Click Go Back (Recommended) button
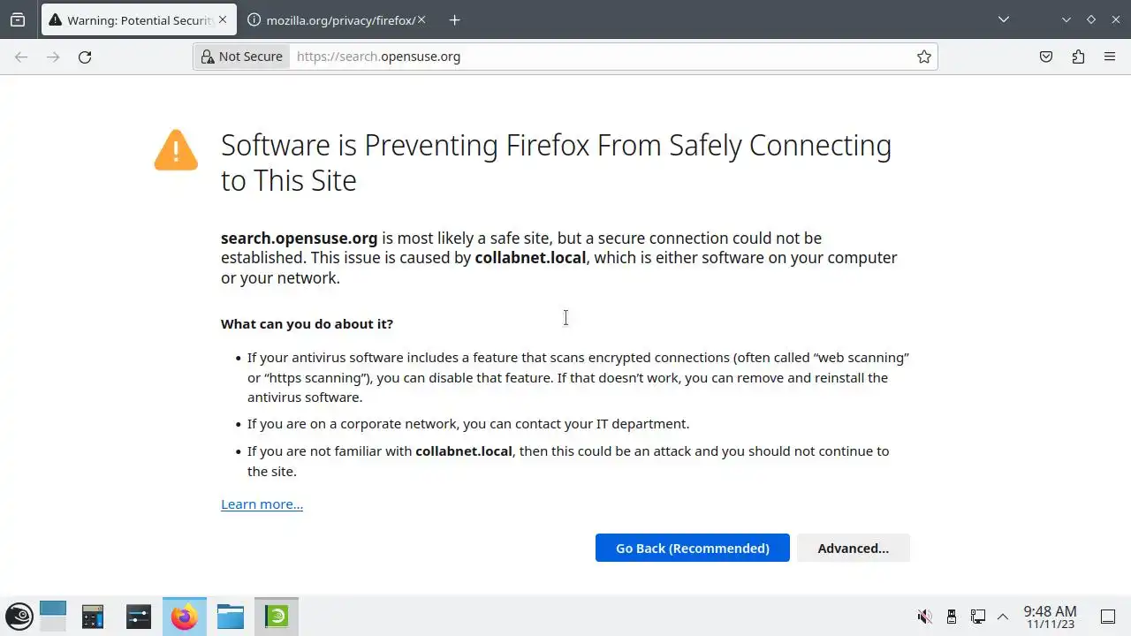The height and width of the screenshot is (636, 1131). click(x=692, y=548)
